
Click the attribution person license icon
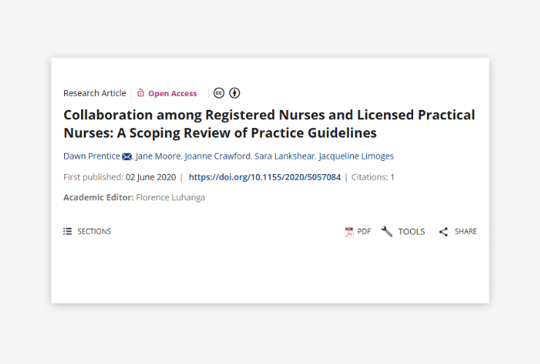234,93
